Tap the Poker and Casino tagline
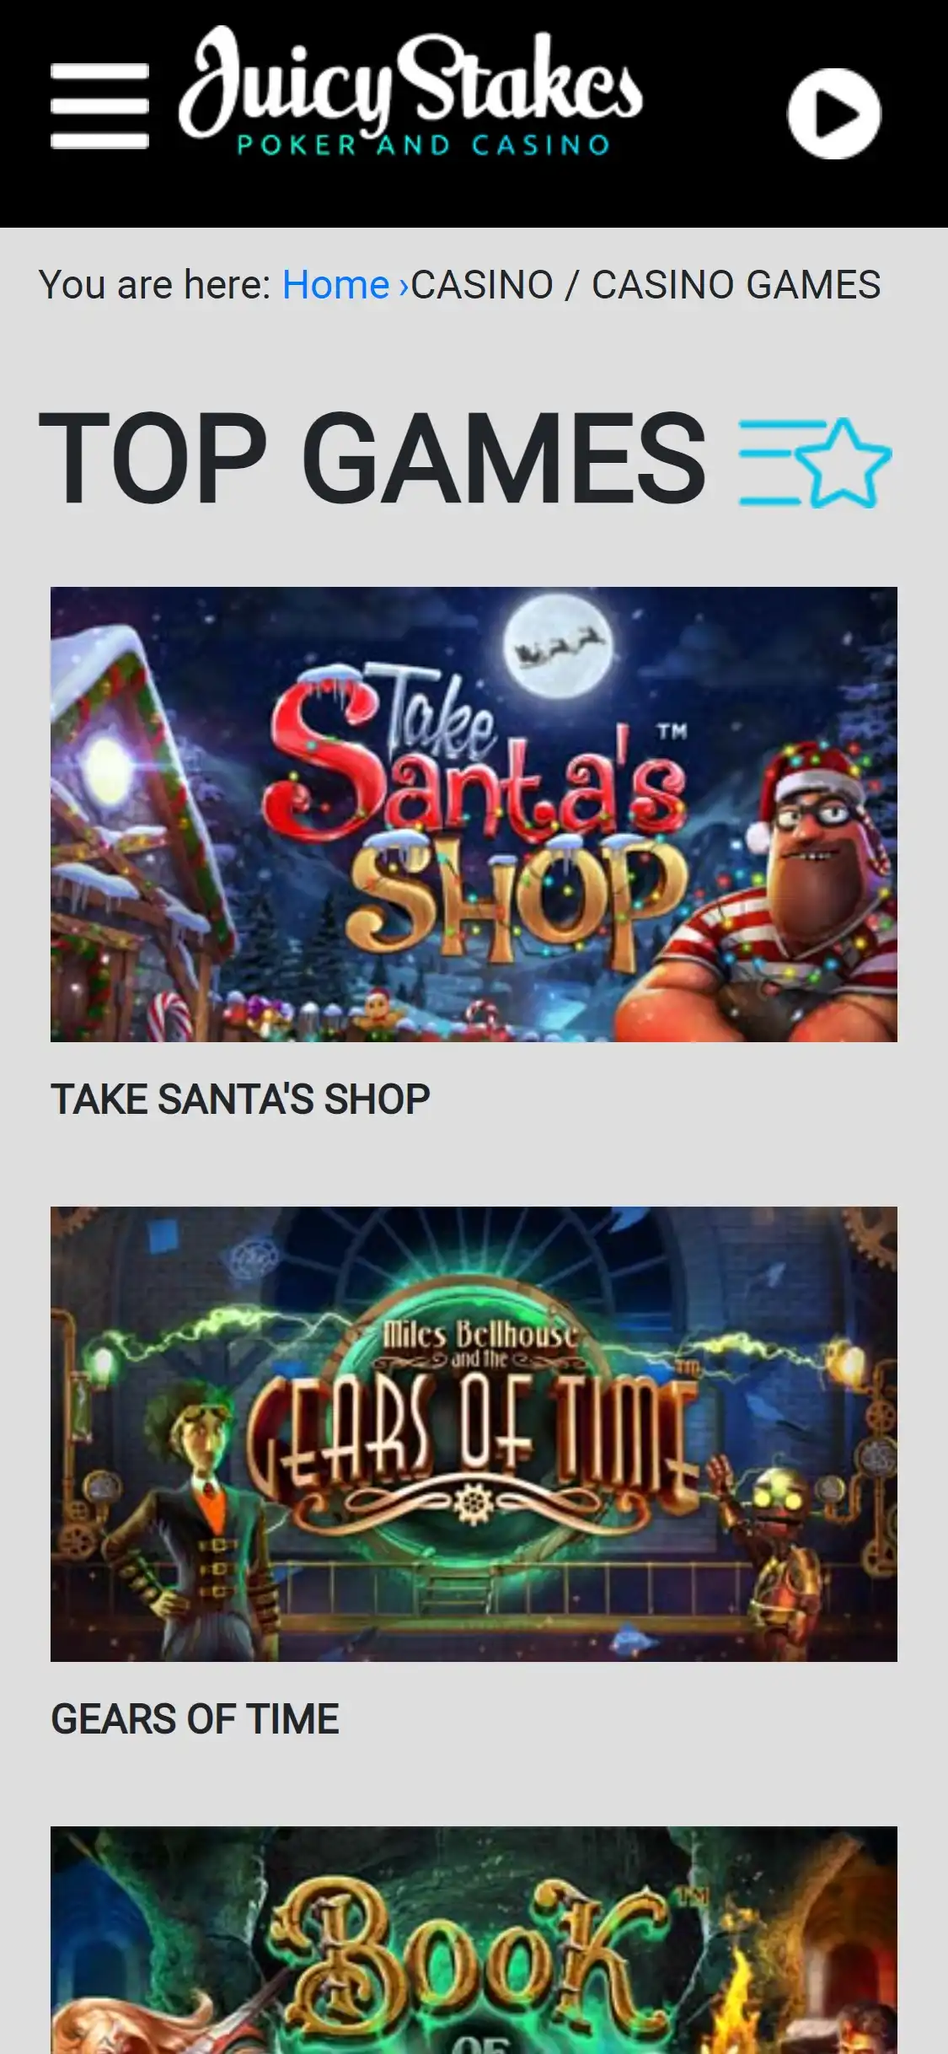This screenshot has height=2054, width=948. coord(423,145)
